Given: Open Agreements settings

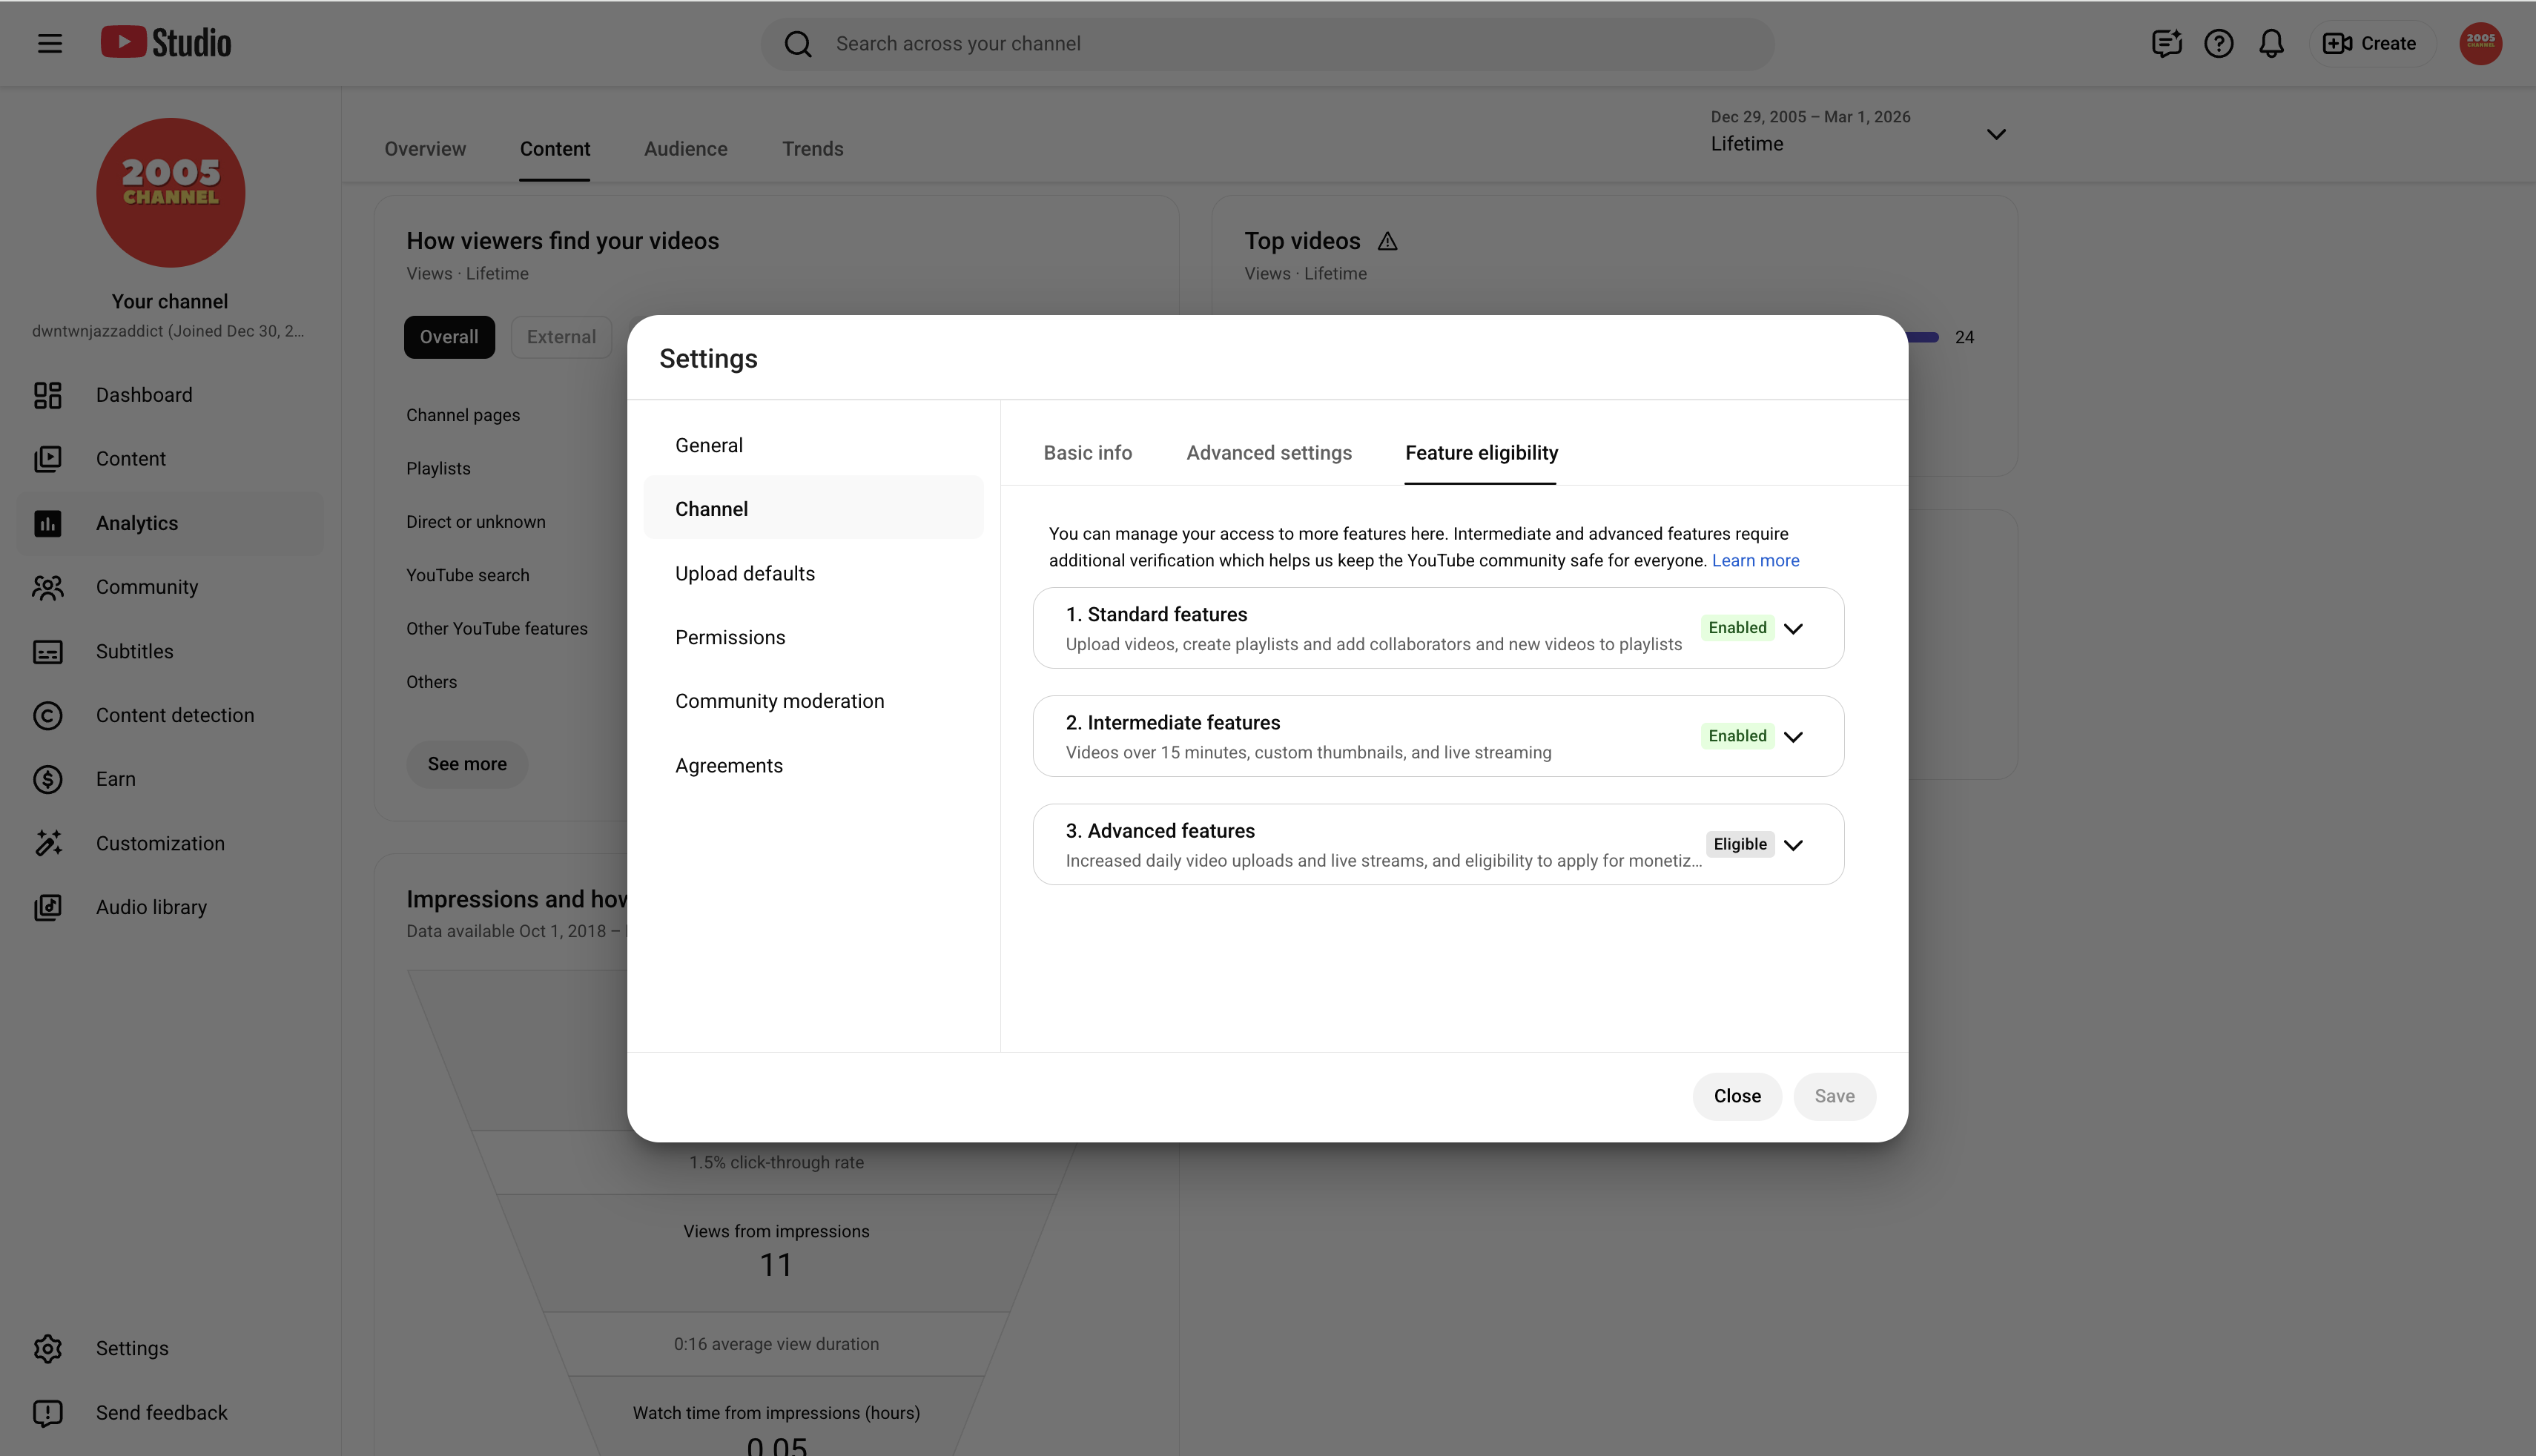Looking at the screenshot, I should point(813,766).
